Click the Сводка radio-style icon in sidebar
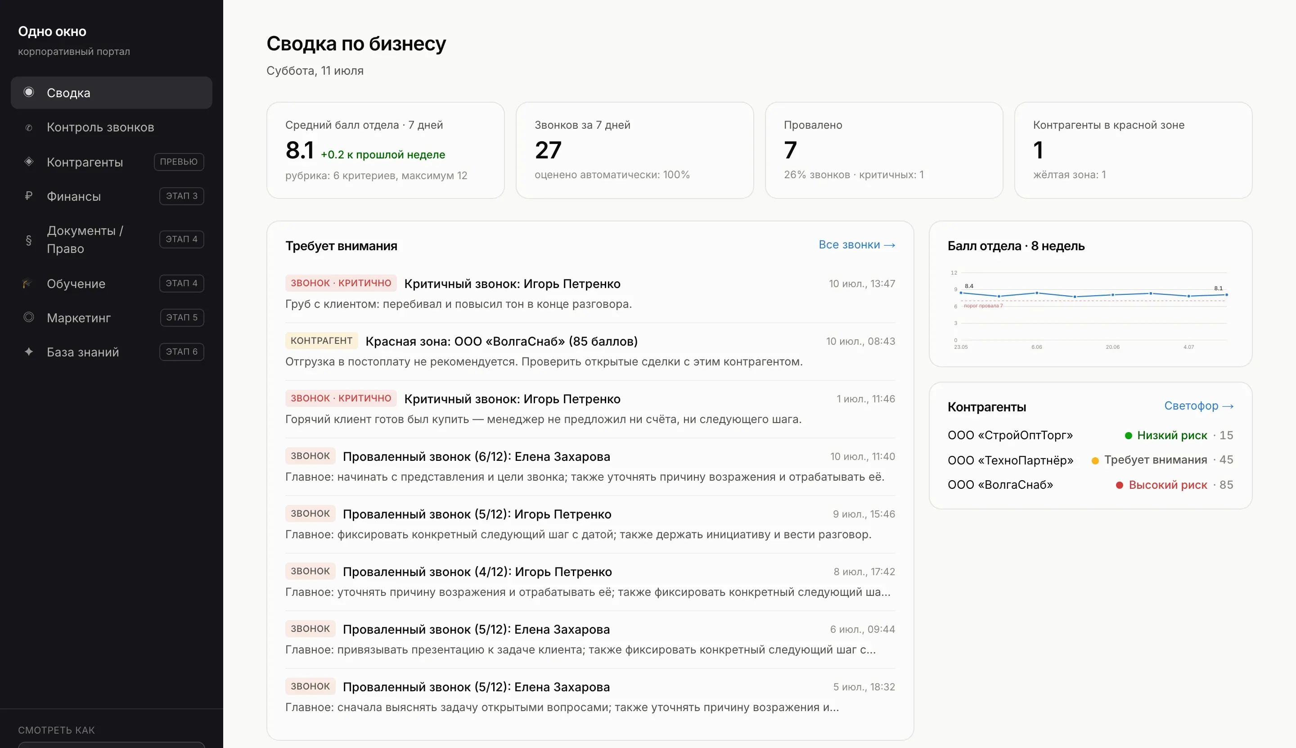Image resolution: width=1296 pixels, height=748 pixels. pyautogui.click(x=29, y=92)
